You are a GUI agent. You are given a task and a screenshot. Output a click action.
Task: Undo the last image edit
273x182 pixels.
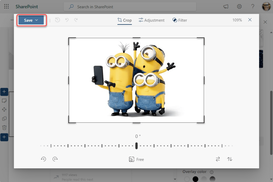point(67,20)
